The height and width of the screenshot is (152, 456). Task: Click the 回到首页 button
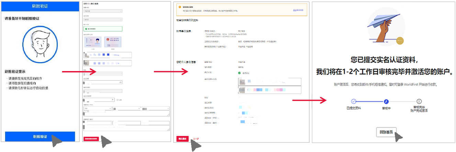tap(386, 132)
